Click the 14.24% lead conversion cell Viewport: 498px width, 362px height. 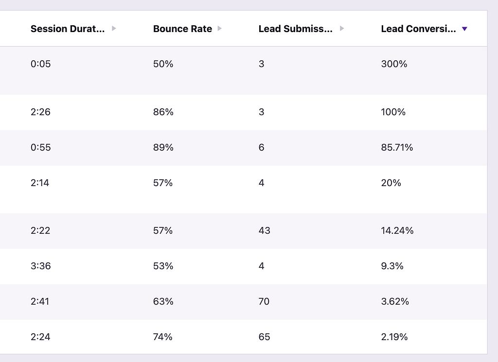click(x=397, y=231)
